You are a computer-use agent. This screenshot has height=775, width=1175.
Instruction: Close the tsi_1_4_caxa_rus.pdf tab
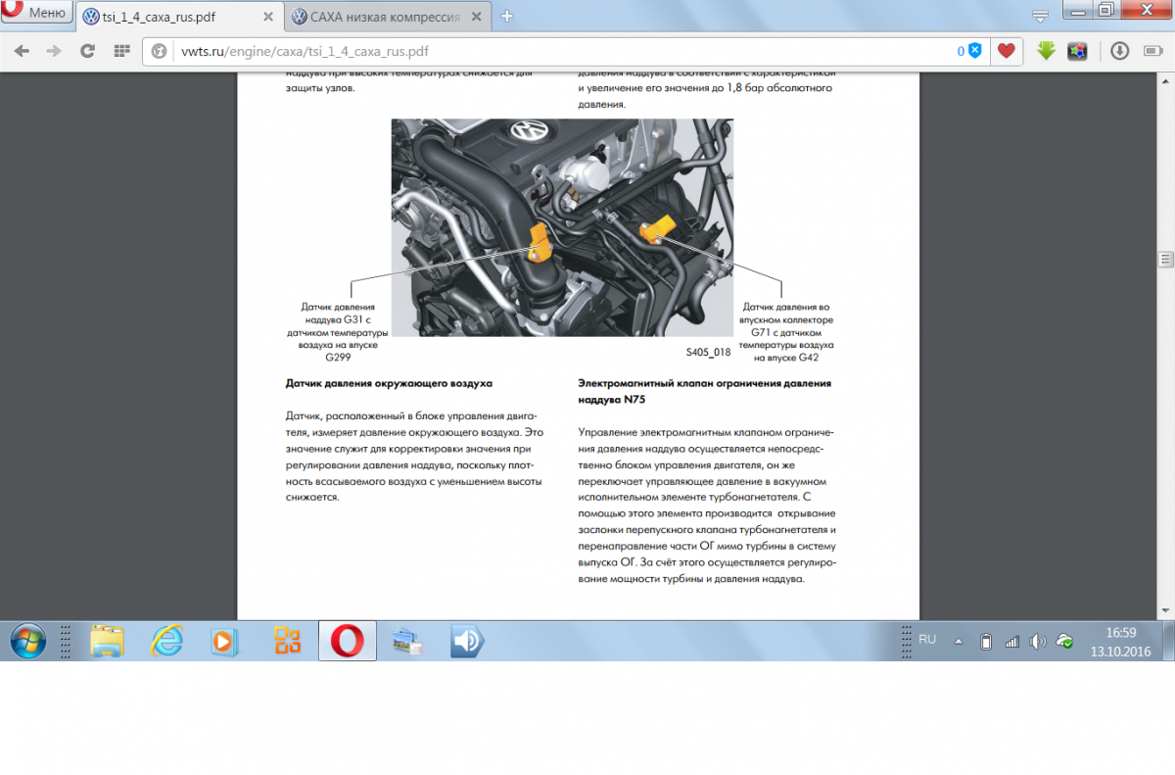[x=269, y=17]
